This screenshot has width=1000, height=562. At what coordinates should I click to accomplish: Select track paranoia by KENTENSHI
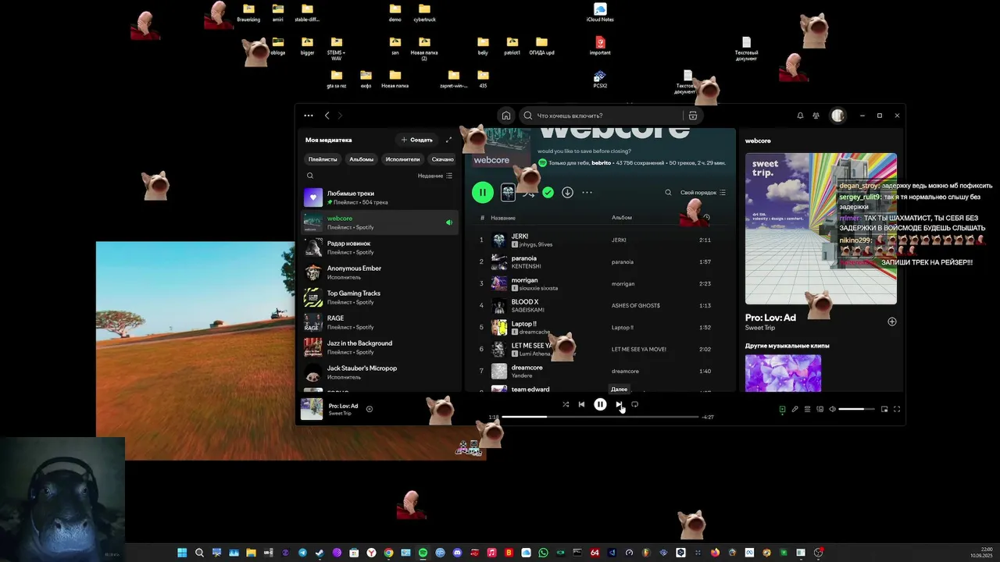[600, 261]
